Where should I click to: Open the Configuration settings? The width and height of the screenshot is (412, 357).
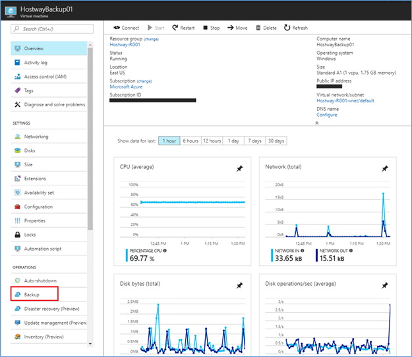pos(49,207)
